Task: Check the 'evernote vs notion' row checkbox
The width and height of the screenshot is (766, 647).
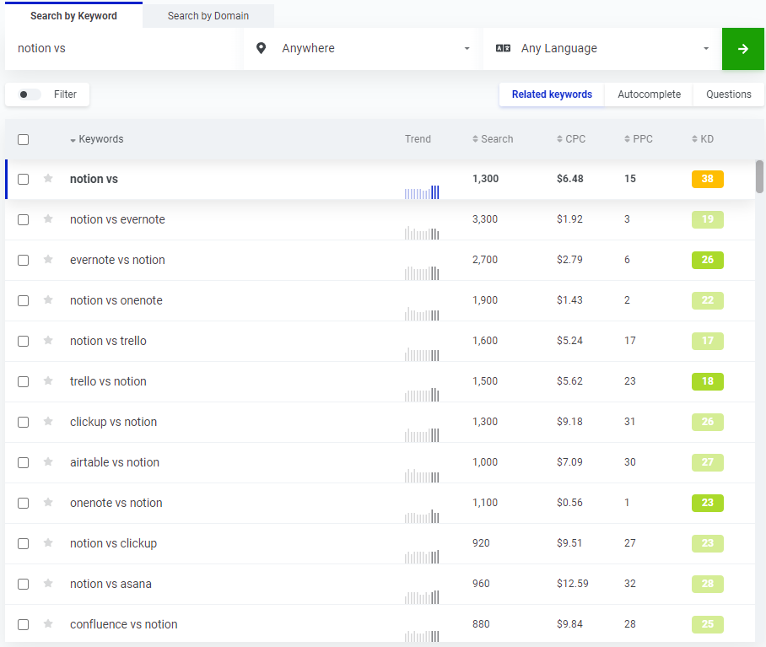Action: 23,261
